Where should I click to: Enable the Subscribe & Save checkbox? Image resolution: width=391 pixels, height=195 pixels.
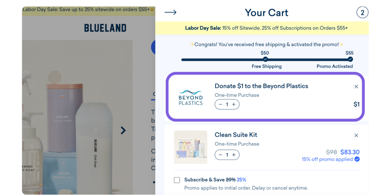point(177,180)
